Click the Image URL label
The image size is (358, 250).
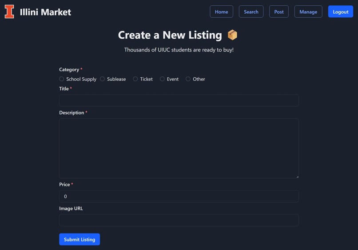tap(71, 208)
